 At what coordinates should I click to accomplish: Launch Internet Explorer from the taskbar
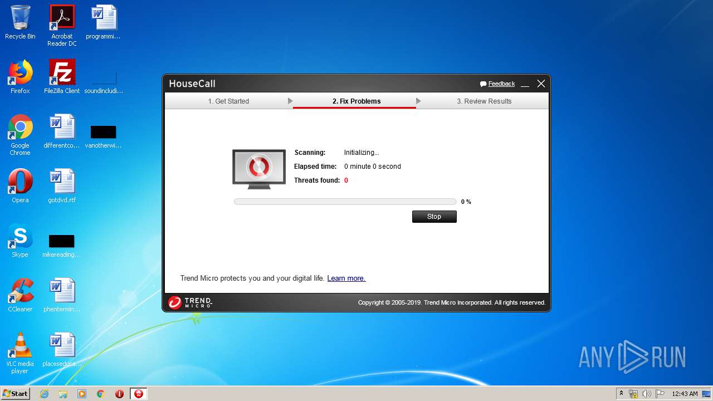click(44, 394)
